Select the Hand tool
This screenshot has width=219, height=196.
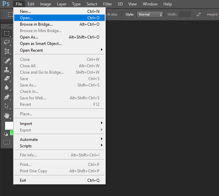tap(7, 116)
